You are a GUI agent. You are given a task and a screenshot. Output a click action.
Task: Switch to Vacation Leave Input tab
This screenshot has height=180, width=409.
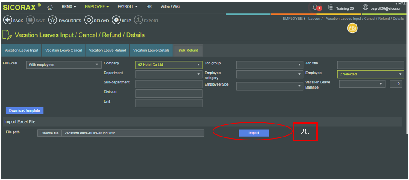coord(22,51)
